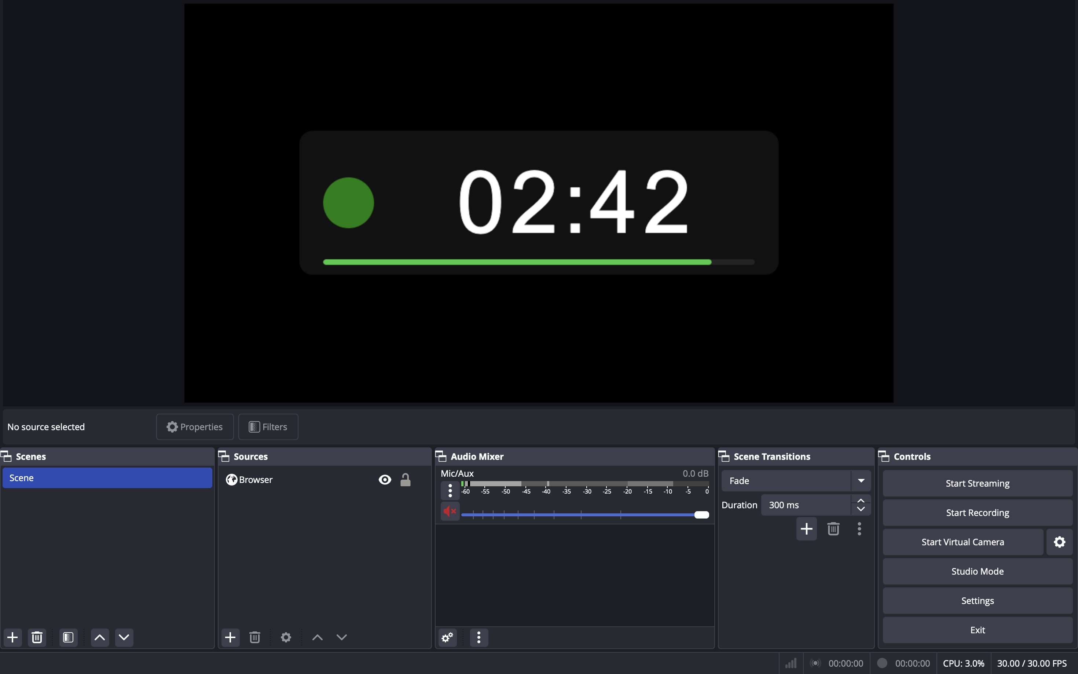Click the transition Duration input field

coord(806,505)
